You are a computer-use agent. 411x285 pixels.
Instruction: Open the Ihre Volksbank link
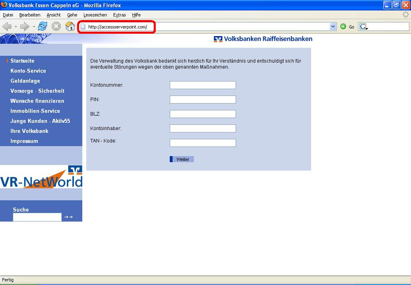[29, 131]
